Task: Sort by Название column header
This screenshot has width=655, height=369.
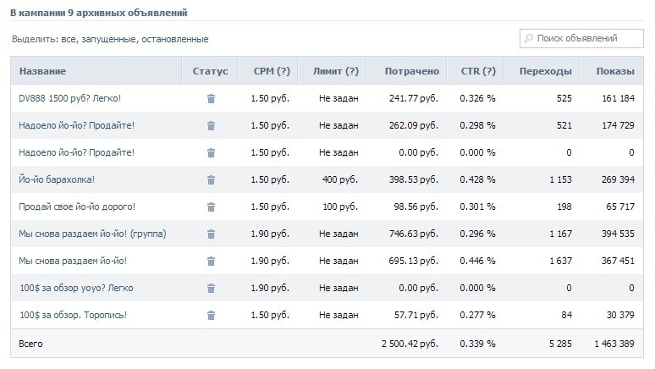Action: coord(42,71)
